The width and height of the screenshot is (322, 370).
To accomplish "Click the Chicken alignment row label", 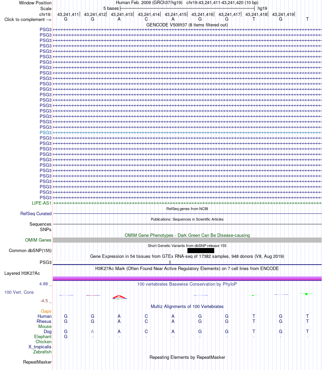I will (43, 342).
